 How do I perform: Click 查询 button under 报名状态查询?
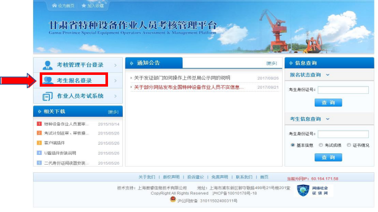(328, 102)
